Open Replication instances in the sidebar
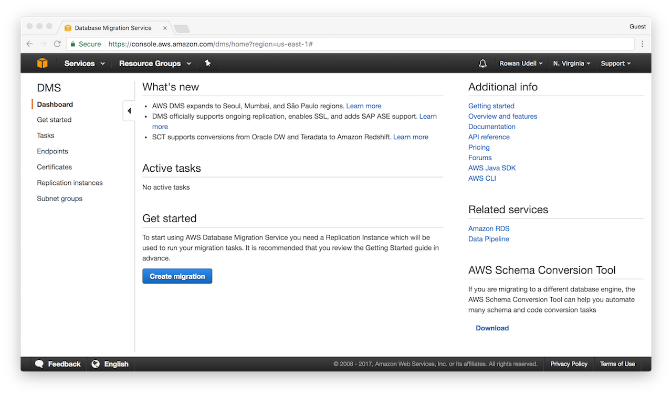 70,183
